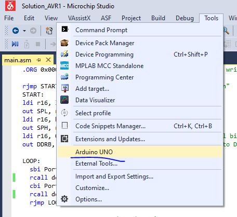Open the ASF menu
Viewport: 237px width, 217px height.
click(106, 18)
